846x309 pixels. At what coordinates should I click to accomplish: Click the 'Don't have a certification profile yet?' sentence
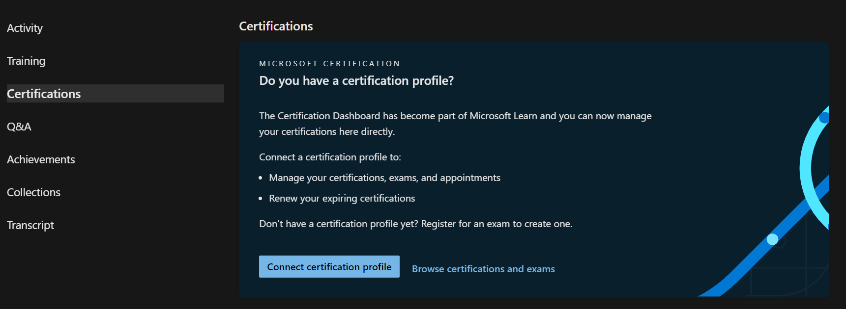pos(415,224)
